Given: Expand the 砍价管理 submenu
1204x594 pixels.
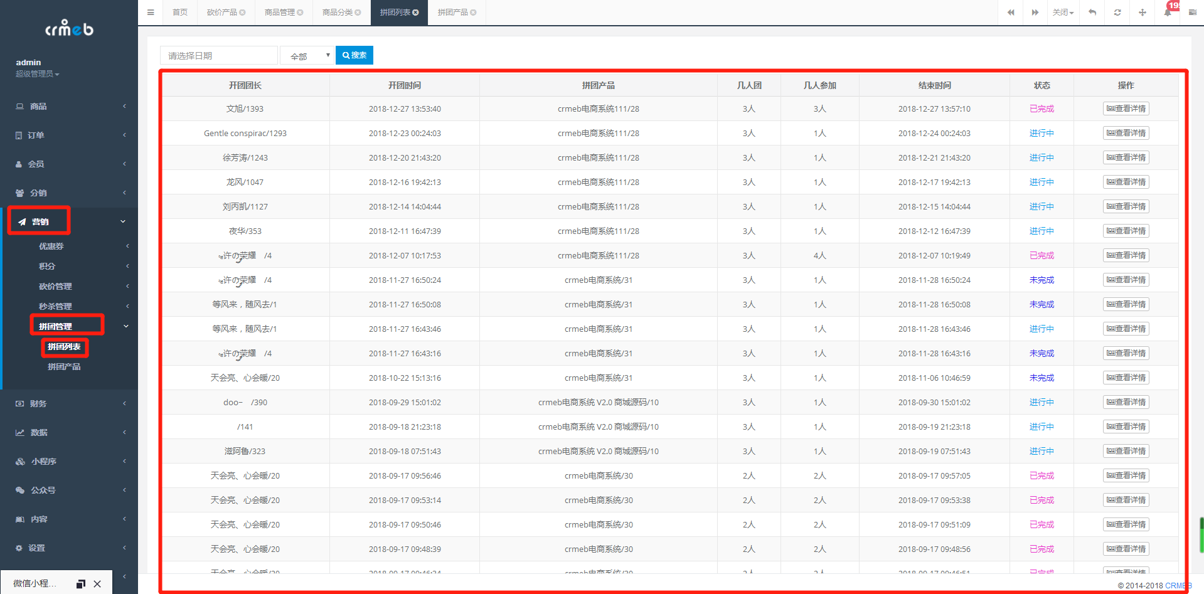Looking at the screenshot, I should (x=69, y=287).
